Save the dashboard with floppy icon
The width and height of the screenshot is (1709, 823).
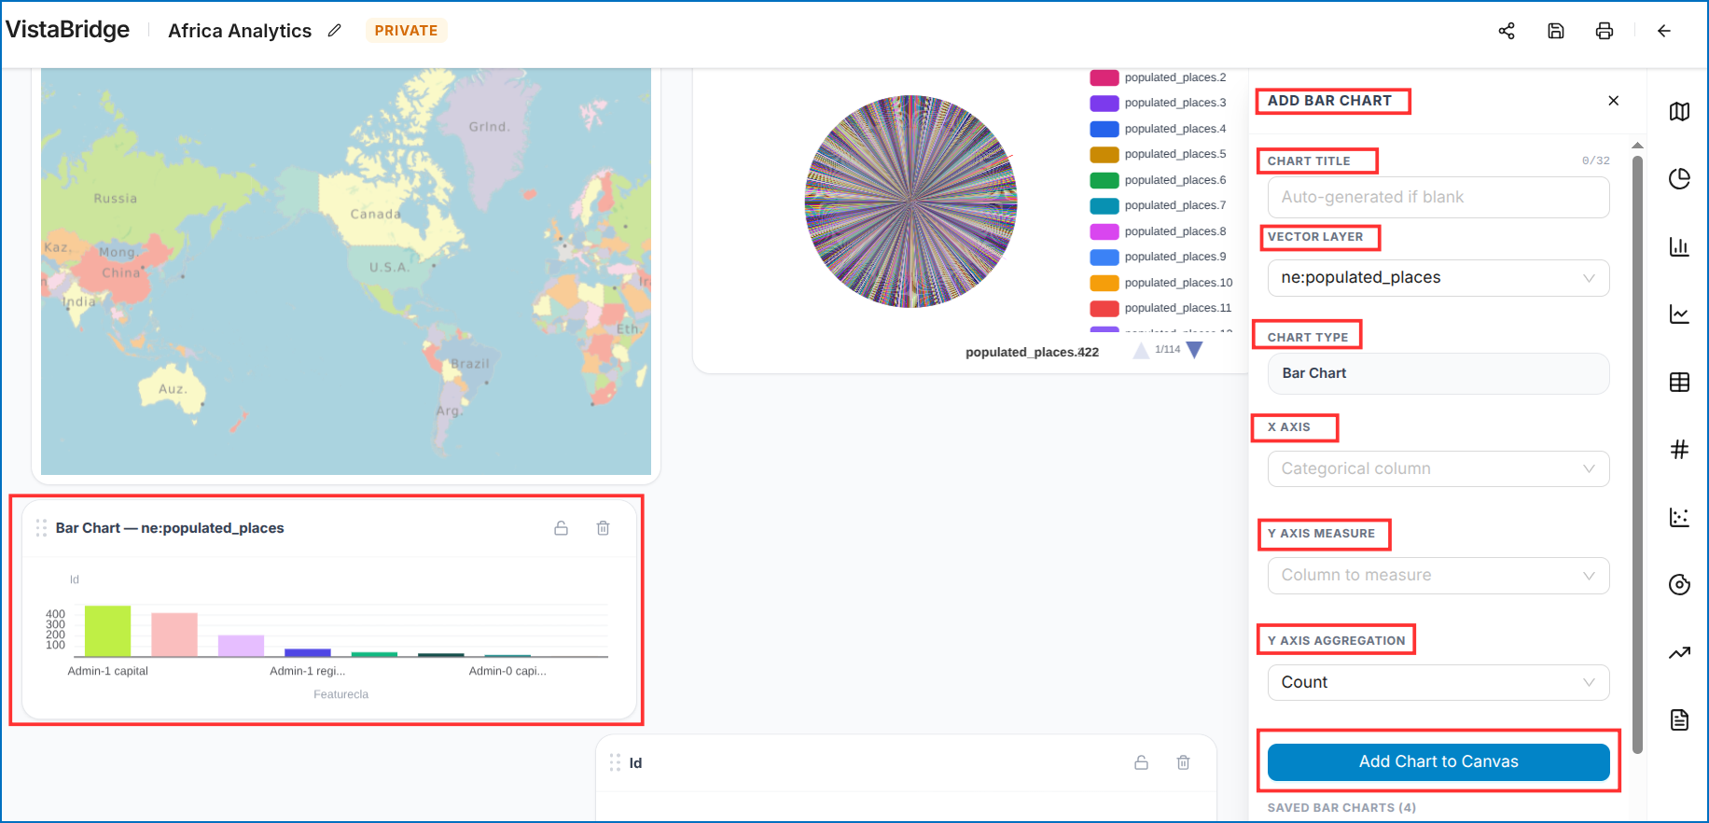tap(1556, 31)
